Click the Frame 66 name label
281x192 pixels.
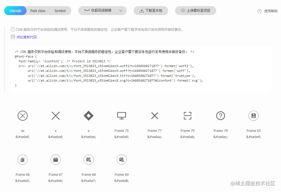[23, 175]
